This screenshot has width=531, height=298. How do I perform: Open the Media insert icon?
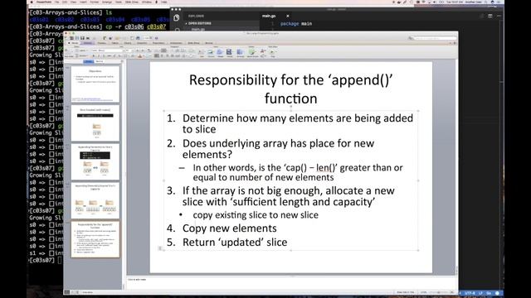pyautogui.click(x=229, y=52)
